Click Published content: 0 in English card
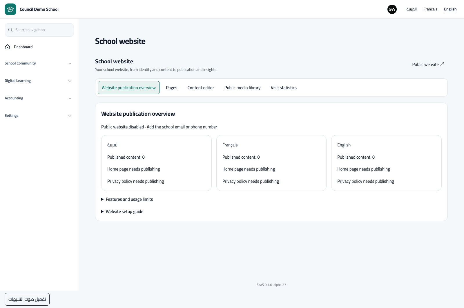464x308 pixels. 356,157
